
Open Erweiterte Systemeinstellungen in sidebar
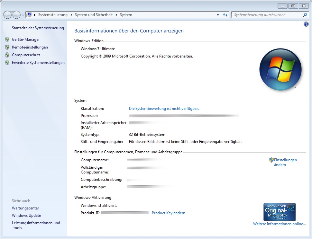(x=38, y=63)
